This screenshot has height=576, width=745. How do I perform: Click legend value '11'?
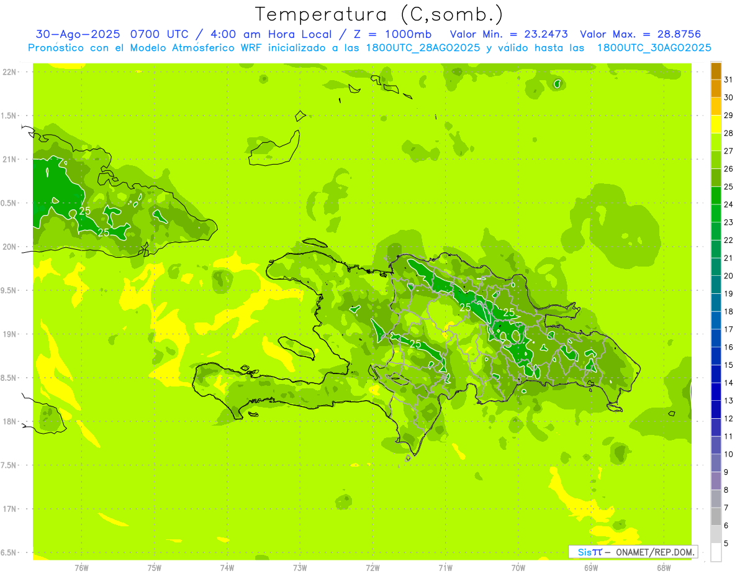coord(728,436)
